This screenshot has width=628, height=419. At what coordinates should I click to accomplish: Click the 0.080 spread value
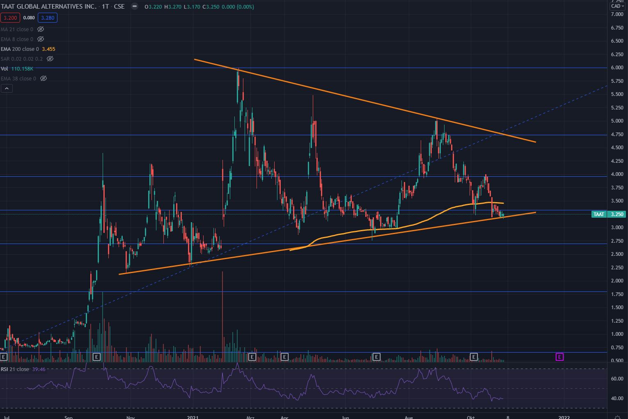(x=29, y=18)
